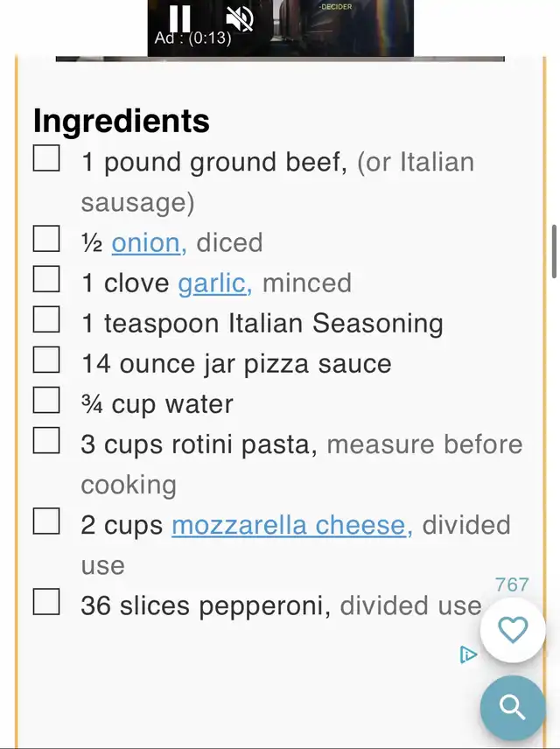Check the rotini pasta checkbox
Screen dimensions: 560x749
pyautogui.click(x=46, y=440)
